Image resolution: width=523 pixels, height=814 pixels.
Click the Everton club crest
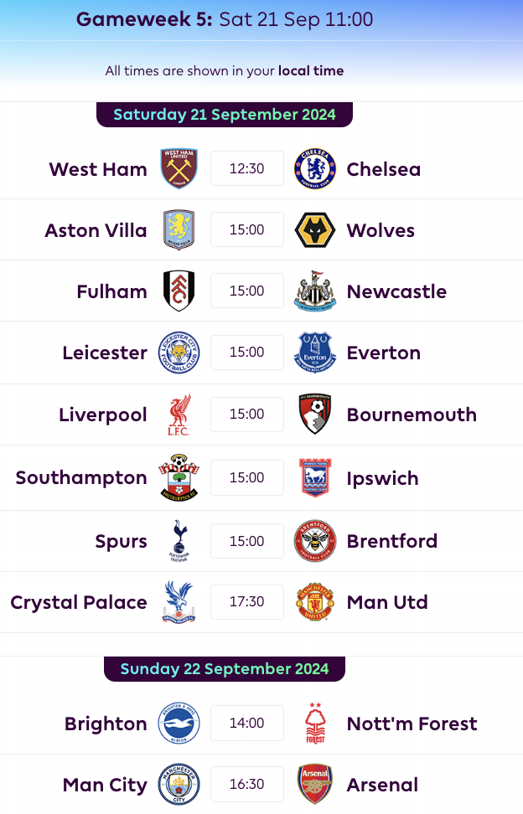315,352
